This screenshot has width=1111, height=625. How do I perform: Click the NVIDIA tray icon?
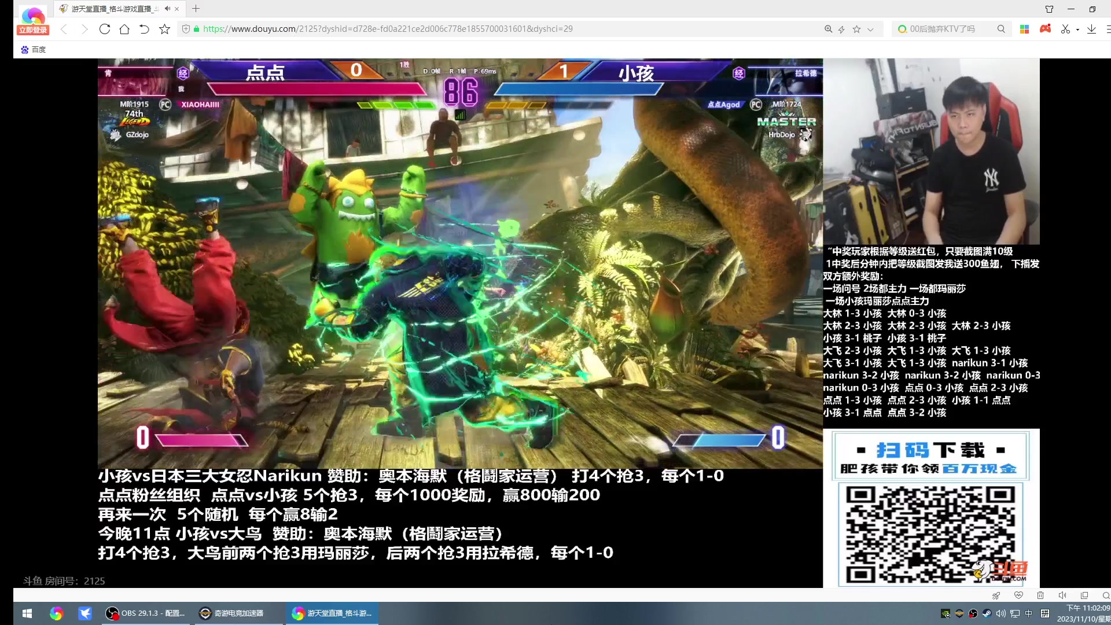click(x=946, y=613)
